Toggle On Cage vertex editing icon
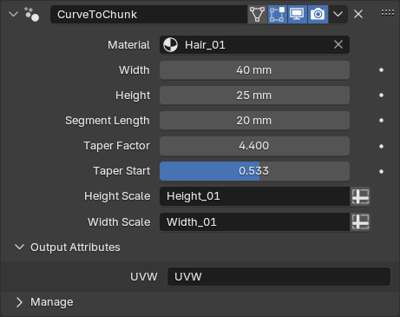The width and height of the screenshot is (400, 317). point(257,14)
